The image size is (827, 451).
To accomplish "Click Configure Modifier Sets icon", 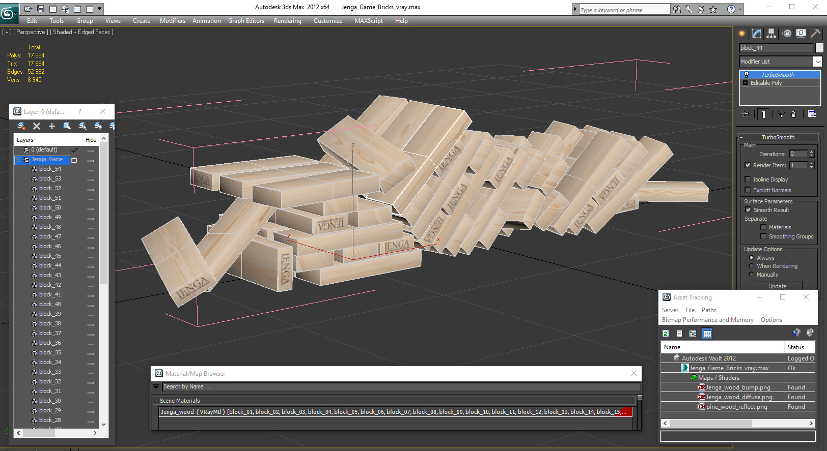I will pyautogui.click(x=812, y=114).
